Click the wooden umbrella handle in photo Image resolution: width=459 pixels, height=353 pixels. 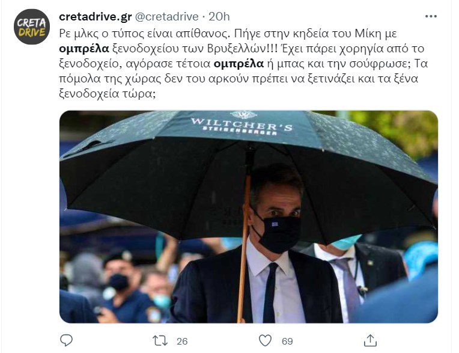[243, 249]
